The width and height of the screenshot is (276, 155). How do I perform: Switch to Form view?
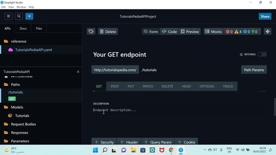[x=151, y=31]
